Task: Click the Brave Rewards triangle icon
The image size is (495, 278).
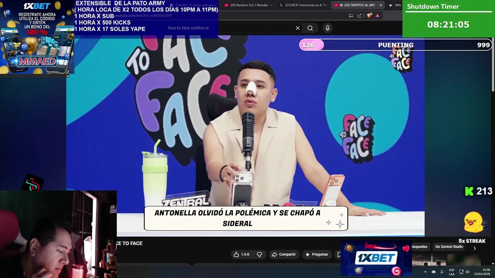Action: coord(377,15)
